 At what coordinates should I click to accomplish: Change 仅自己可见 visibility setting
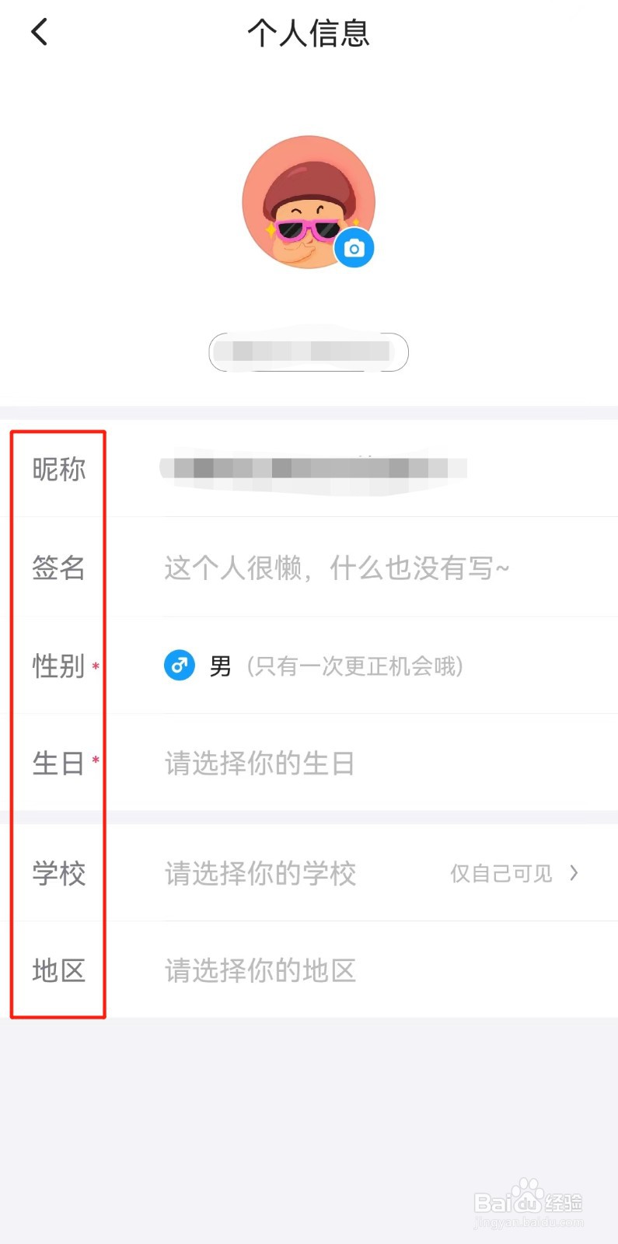(x=501, y=873)
